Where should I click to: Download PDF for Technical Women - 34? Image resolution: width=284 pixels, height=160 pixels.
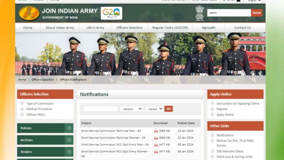[156, 138]
